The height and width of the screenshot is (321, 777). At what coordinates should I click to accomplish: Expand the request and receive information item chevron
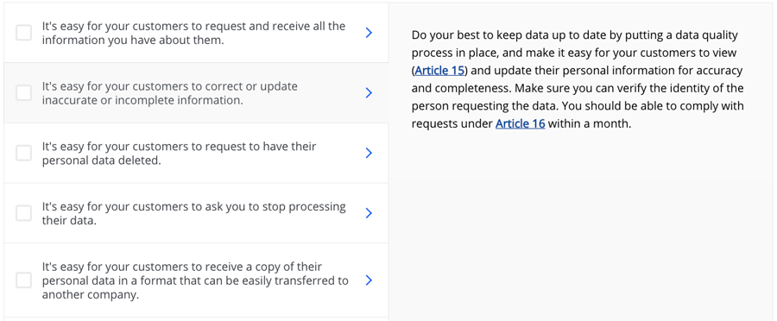coord(368,33)
